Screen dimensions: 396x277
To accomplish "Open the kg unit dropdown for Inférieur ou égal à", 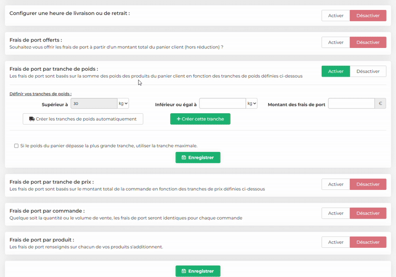I will pos(251,104).
